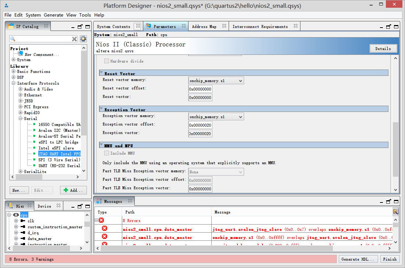Switch to the Device tab

point(45,206)
